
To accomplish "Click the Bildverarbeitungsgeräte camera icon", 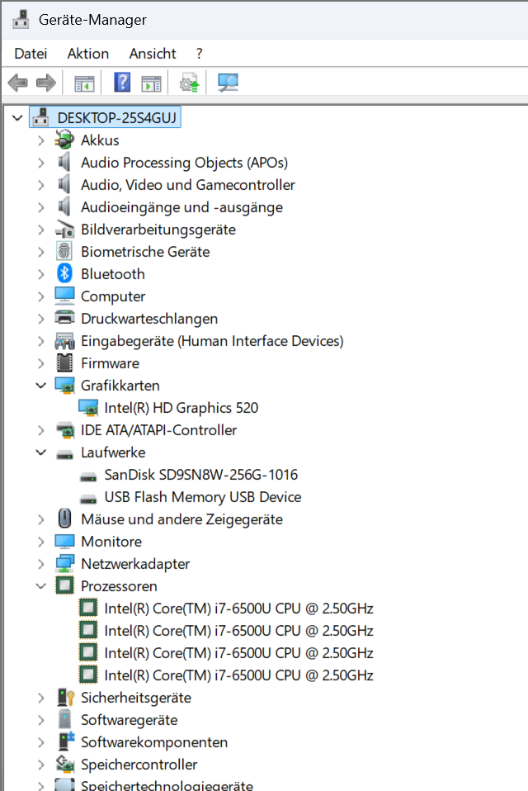I will (x=64, y=229).
